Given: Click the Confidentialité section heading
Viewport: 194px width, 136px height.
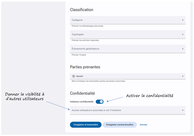Looking at the screenshot, I should [x=83, y=93].
